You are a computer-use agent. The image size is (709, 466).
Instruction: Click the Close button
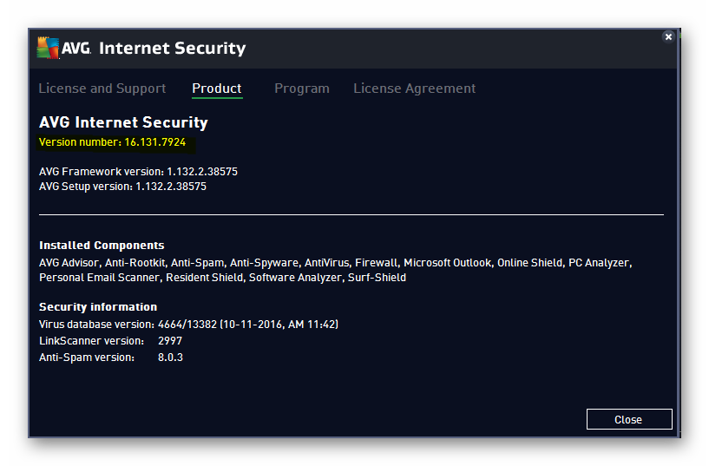629,419
